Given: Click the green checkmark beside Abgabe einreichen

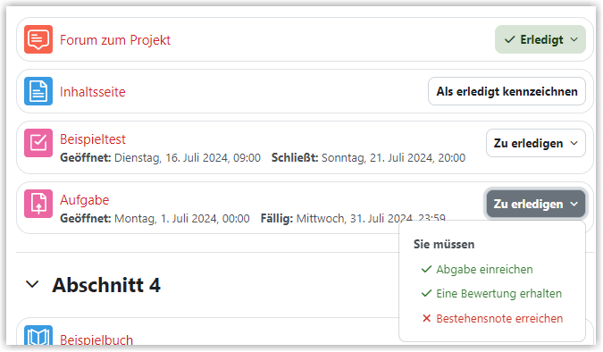Looking at the screenshot, I should [x=426, y=269].
